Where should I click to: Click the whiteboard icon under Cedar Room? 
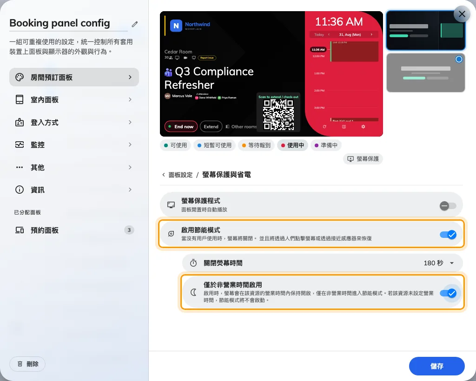click(194, 58)
